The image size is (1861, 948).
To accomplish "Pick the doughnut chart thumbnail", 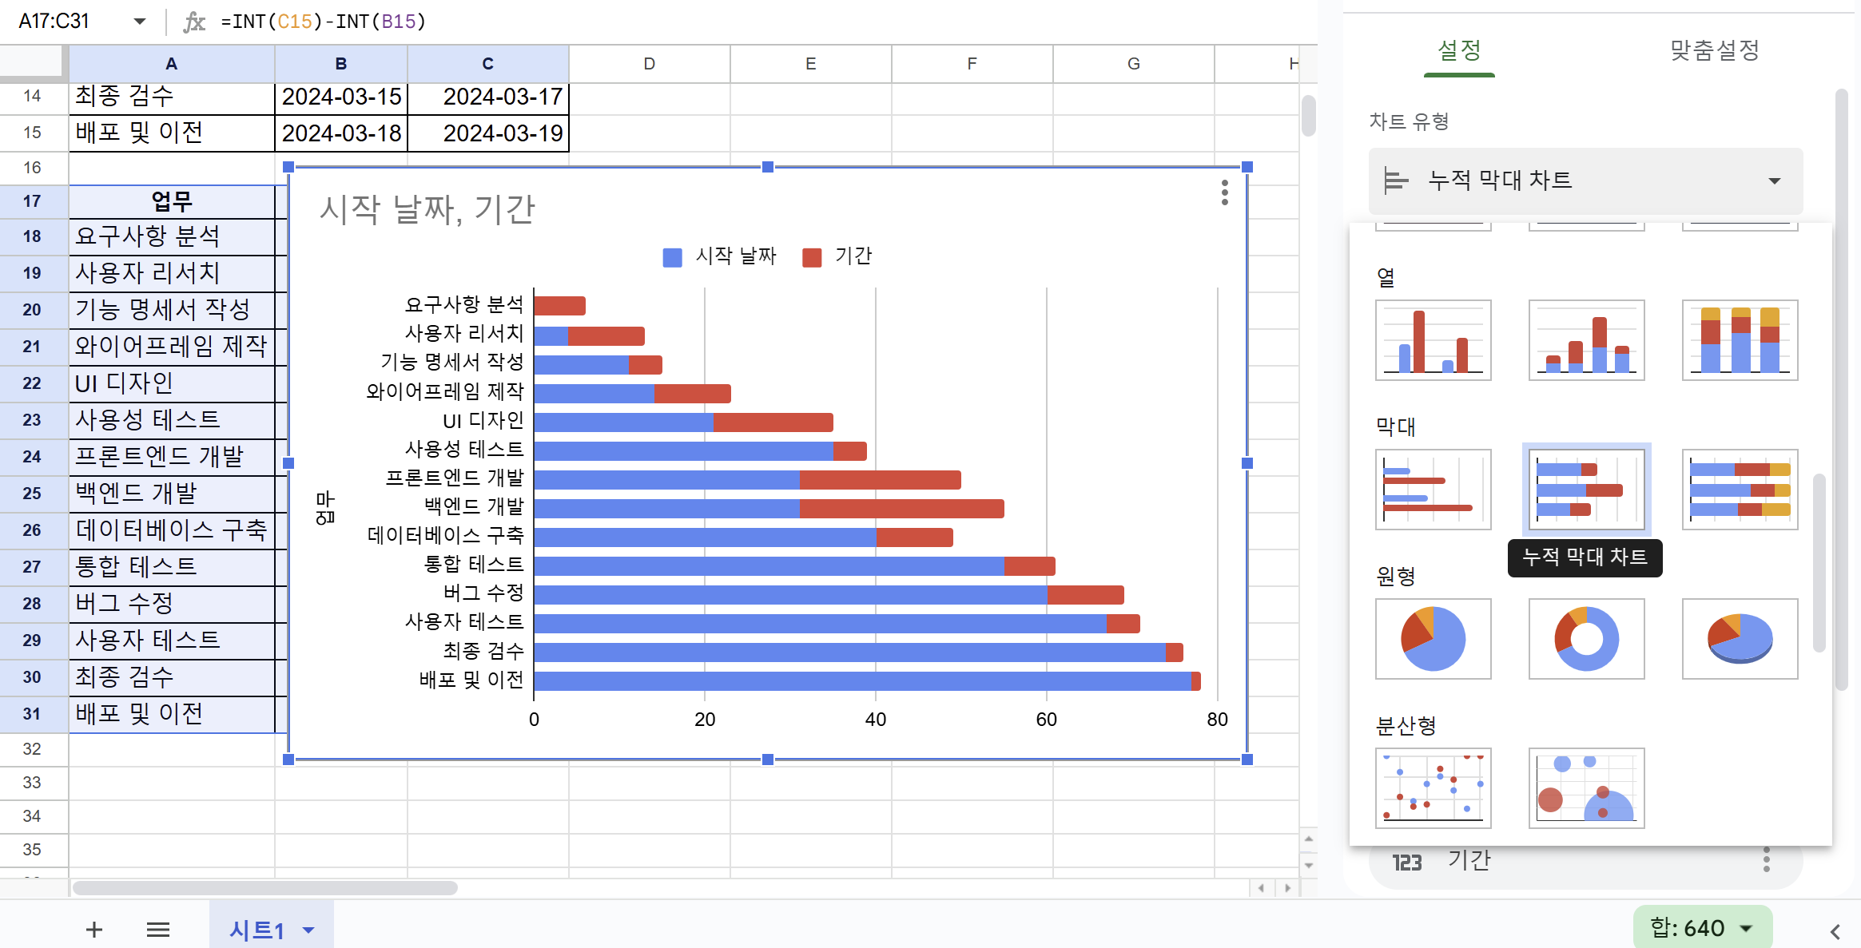I will click(x=1586, y=639).
